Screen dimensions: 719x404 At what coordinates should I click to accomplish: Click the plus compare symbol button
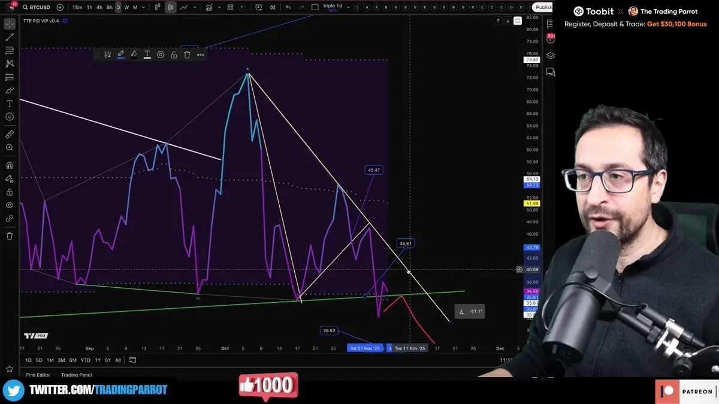coord(60,7)
